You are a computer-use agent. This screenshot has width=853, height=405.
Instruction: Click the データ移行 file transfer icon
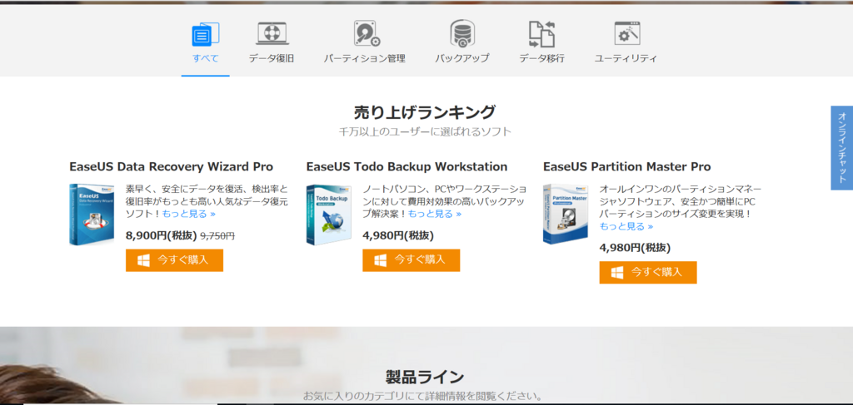[x=541, y=33]
